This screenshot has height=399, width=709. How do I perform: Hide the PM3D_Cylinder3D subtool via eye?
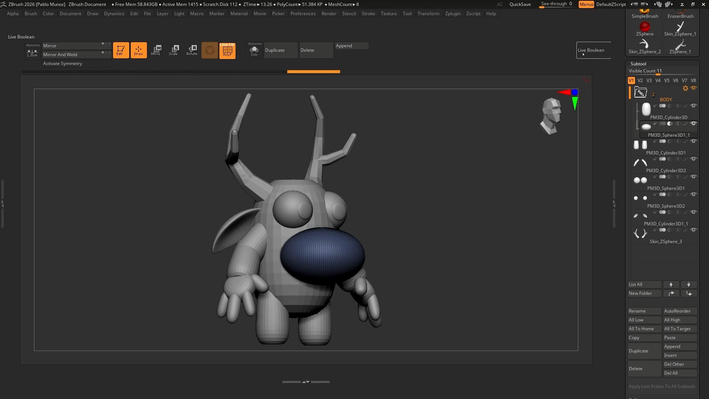pyautogui.click(x=693, y=106)
